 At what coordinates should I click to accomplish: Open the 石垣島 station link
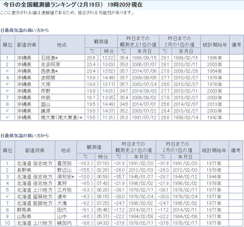48,58
